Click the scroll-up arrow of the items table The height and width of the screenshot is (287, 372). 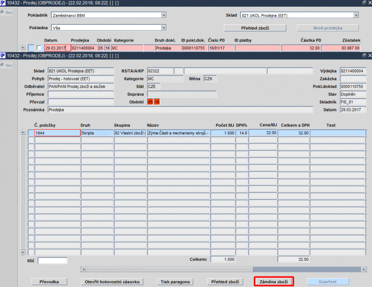(x=23, y=132)
